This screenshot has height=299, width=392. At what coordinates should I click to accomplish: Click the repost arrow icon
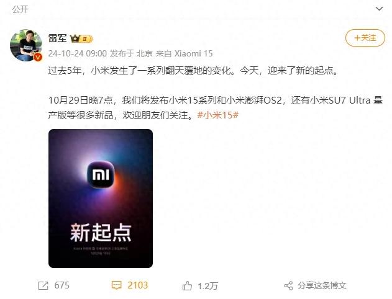tap(43, 285)
